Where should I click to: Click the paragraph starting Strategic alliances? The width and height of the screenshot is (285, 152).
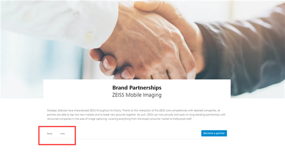click(x=136, y=115)
